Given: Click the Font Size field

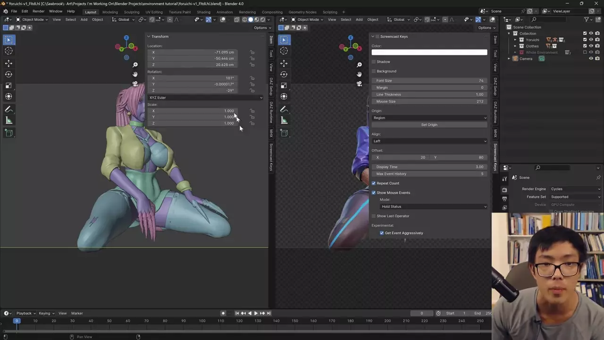Looking at the screenshot, I should click(x=429, y=81).
